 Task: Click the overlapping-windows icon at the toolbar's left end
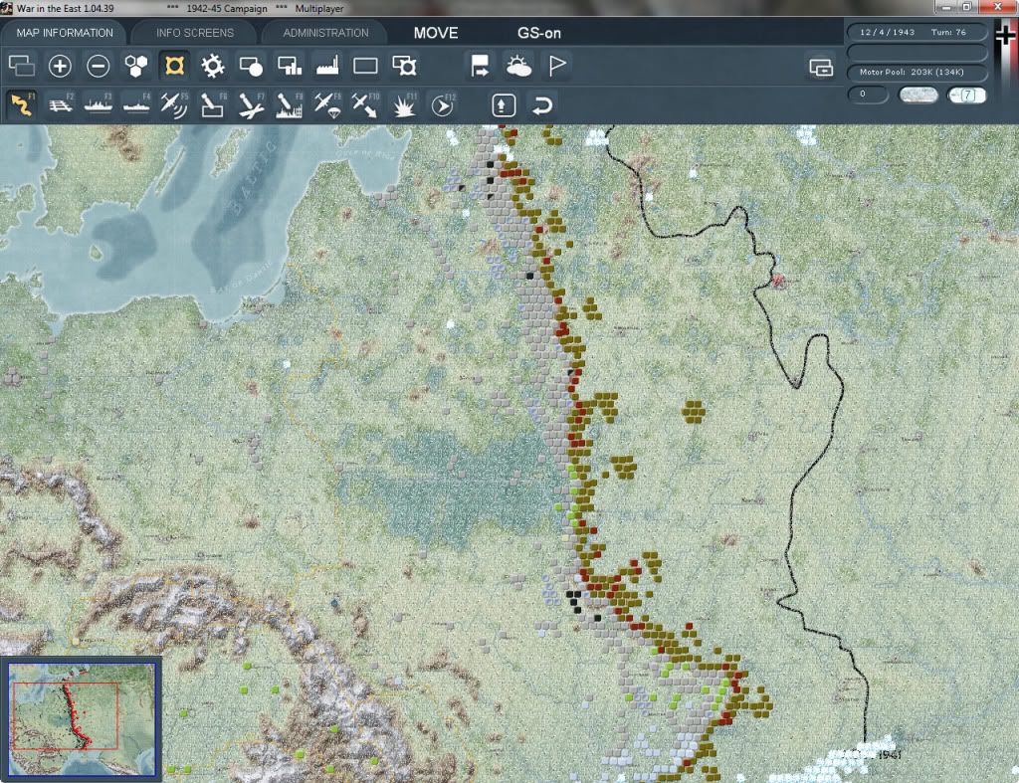pos(22,66)
